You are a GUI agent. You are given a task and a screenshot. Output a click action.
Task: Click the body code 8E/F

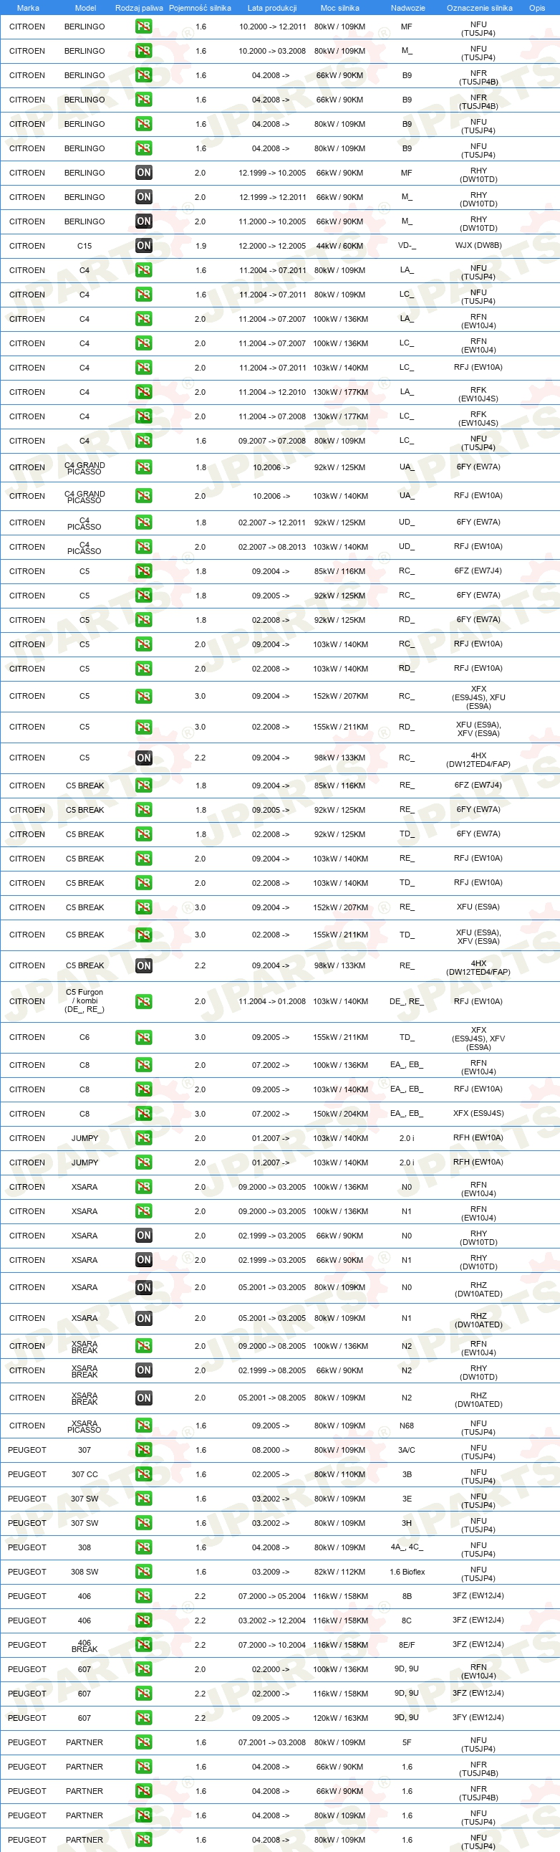tap(406, 1644)
